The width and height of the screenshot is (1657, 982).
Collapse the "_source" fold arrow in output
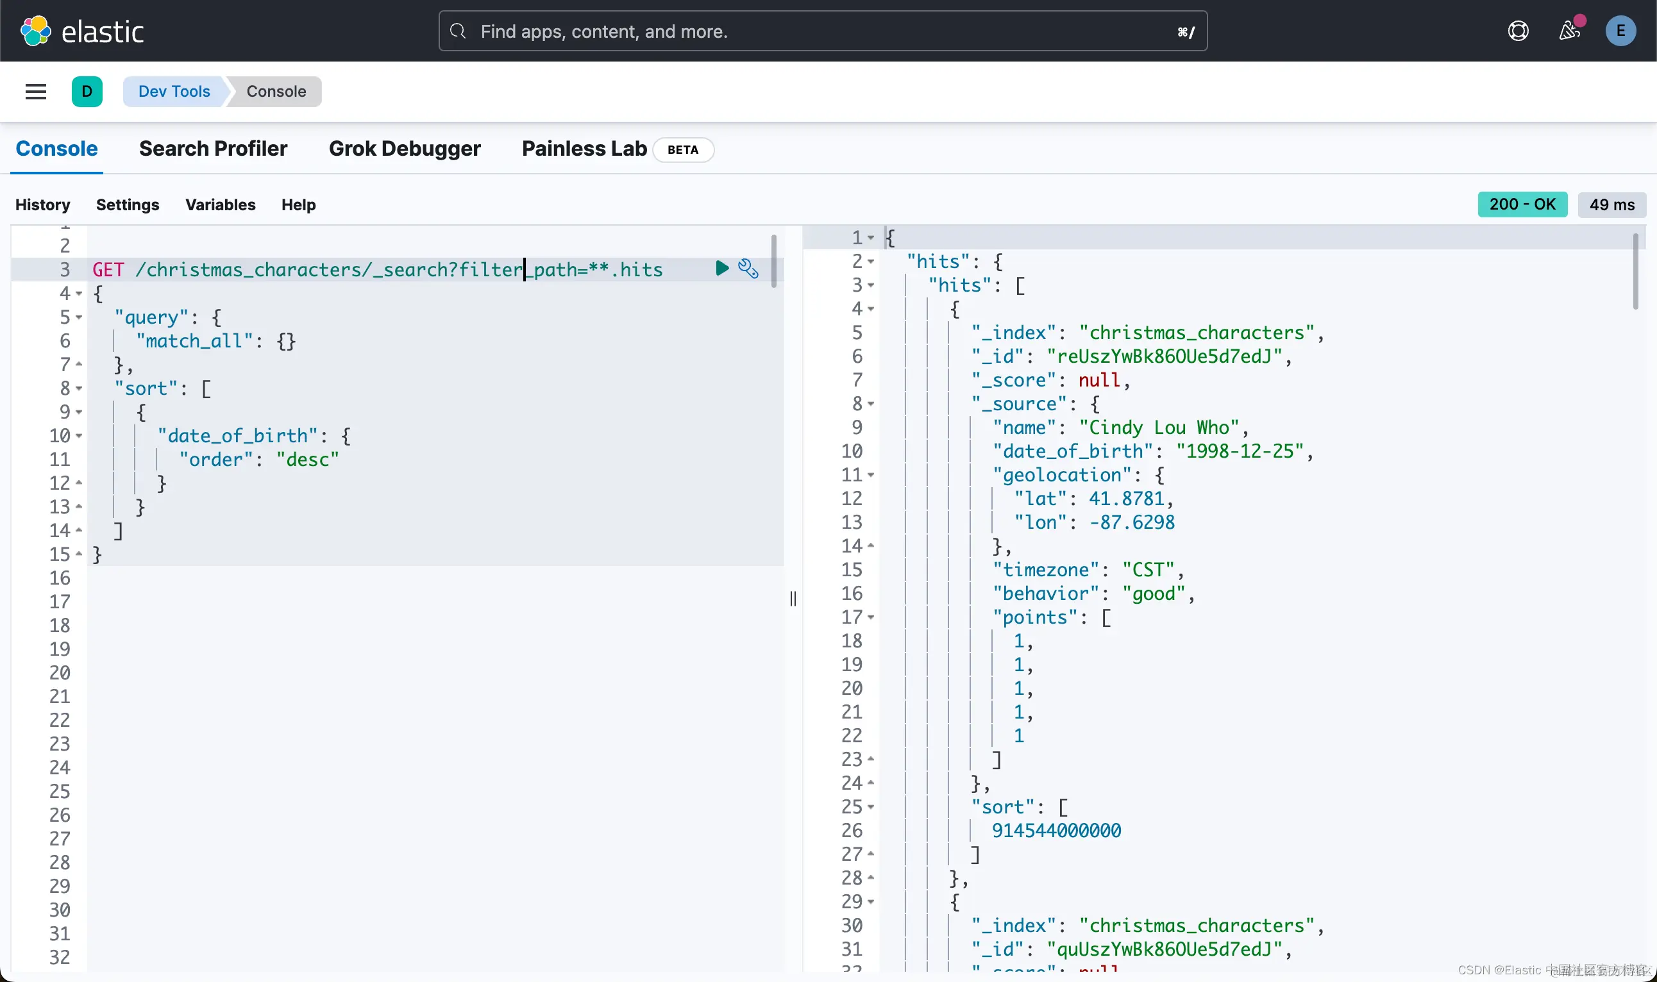coord(871,404)
